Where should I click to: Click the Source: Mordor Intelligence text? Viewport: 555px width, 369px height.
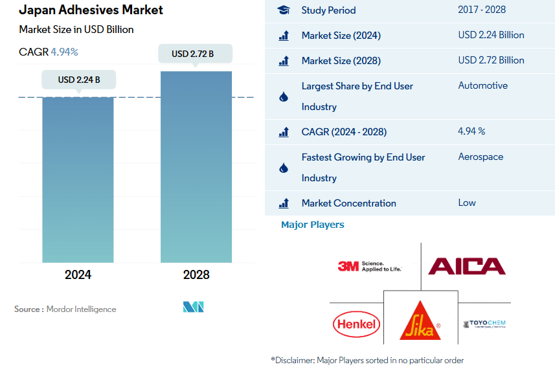tap(65, 309)
